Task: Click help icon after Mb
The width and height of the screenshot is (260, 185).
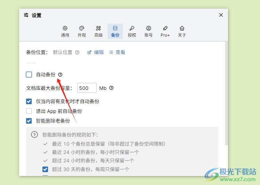Action: 111,88
